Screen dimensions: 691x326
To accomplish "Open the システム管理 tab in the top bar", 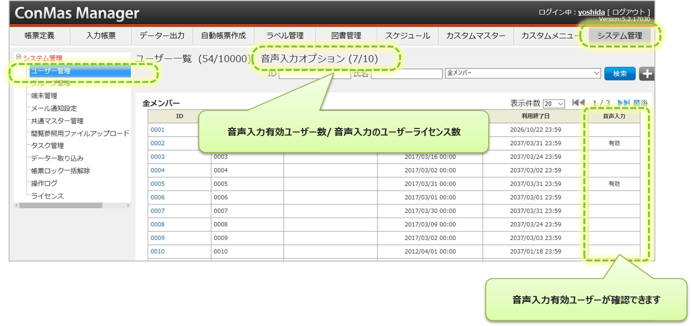I will coord(619,35).
